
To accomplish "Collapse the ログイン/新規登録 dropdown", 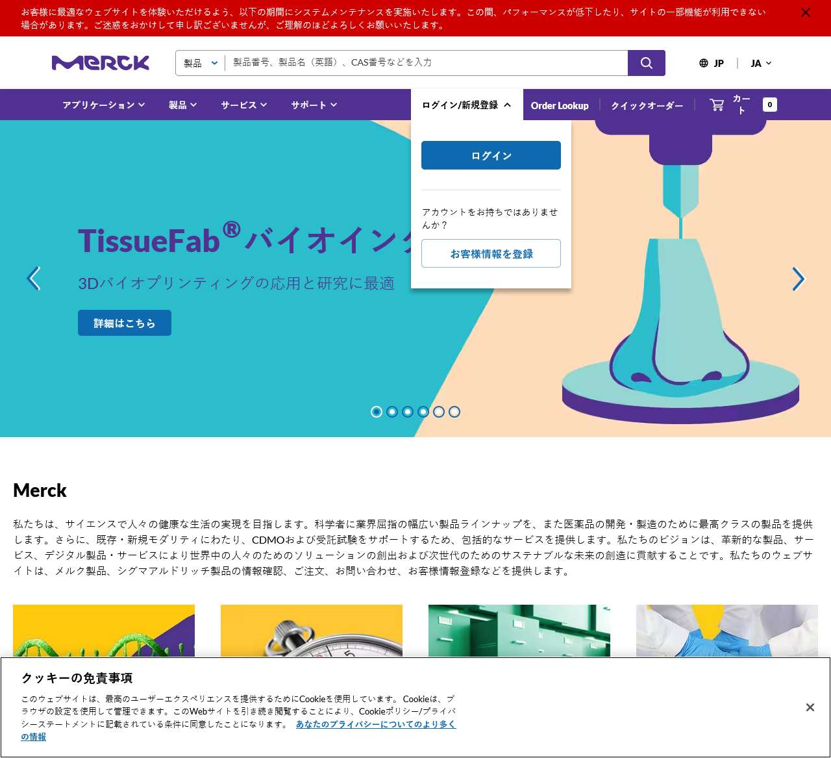I will tap(467, 105).
